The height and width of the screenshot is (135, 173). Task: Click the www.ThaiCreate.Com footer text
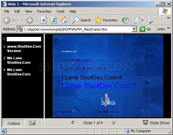[x=108, y=112]
